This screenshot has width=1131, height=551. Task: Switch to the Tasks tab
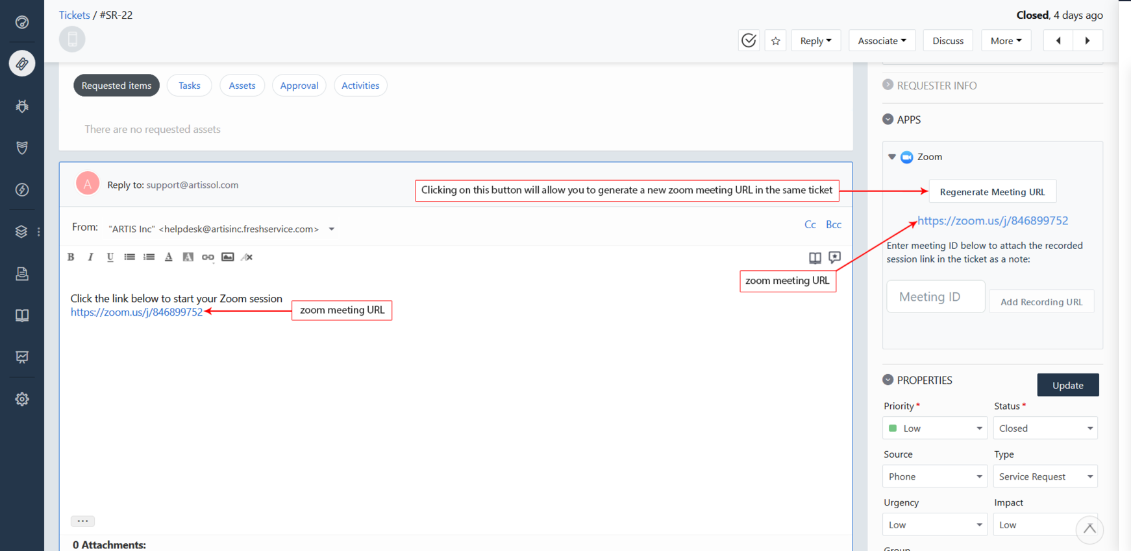[190, 86]
